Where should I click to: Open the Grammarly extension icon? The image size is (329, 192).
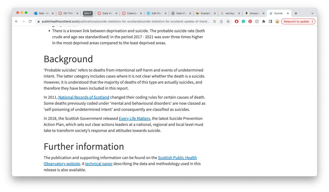(243, 22)
